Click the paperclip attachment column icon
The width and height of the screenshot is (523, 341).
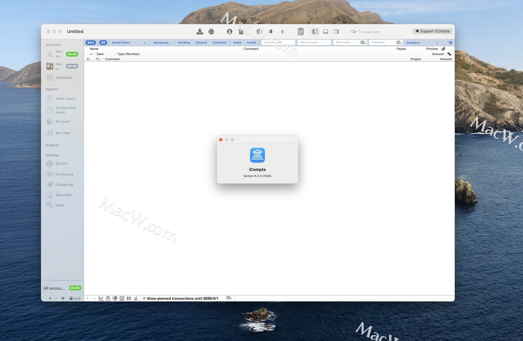(x=443, y=49)
